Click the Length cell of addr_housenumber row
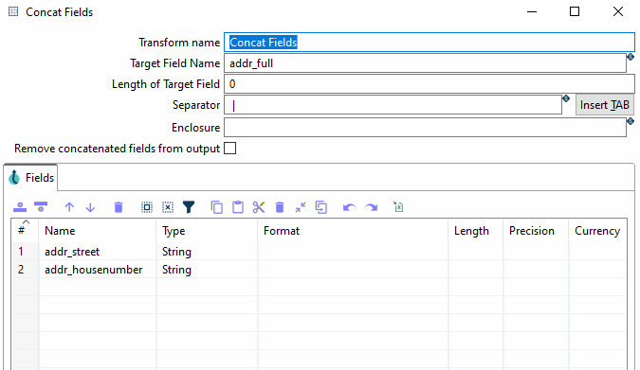640x370 pixels. click(476, 270)
